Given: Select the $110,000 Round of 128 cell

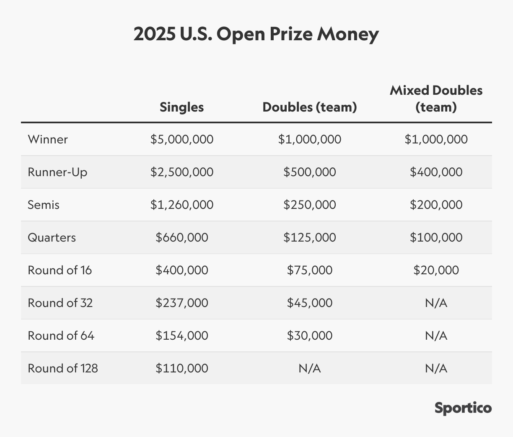Looking at the screenshot, I should (x=181, y=368).
